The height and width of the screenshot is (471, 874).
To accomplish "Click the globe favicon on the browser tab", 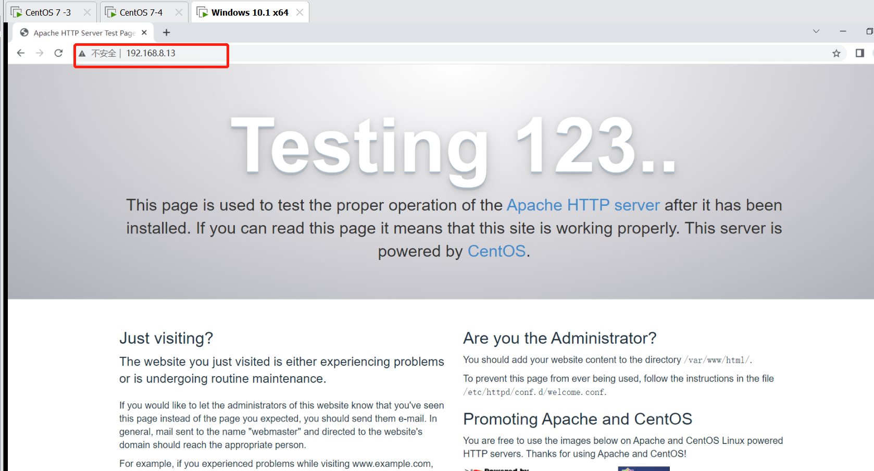I will (24, 32).
